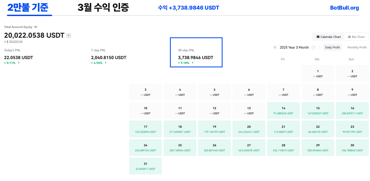Viewport: 370px width, 181px height.
Task: Click the 30-day PNL box
Action: [x=196, y=52]
